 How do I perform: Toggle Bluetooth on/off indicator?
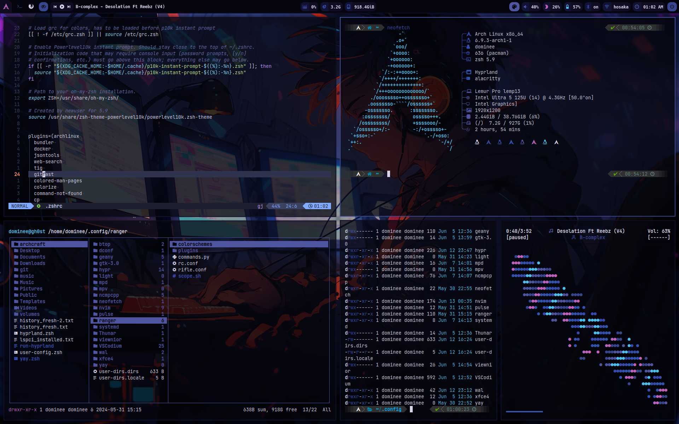coord(592,7)
